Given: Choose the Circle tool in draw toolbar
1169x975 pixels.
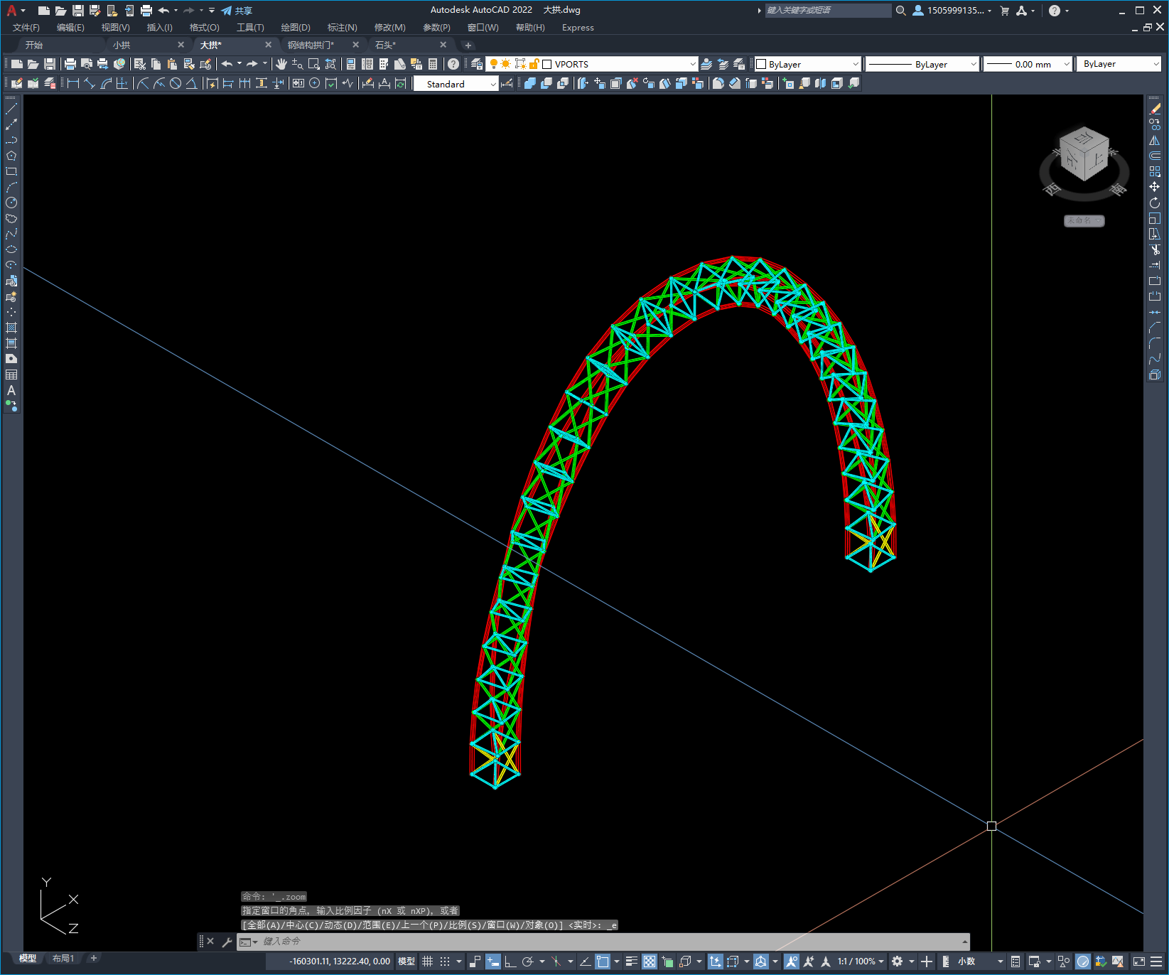Looking at the screenshot, I should pyautogui.click(x=11, y=203).
